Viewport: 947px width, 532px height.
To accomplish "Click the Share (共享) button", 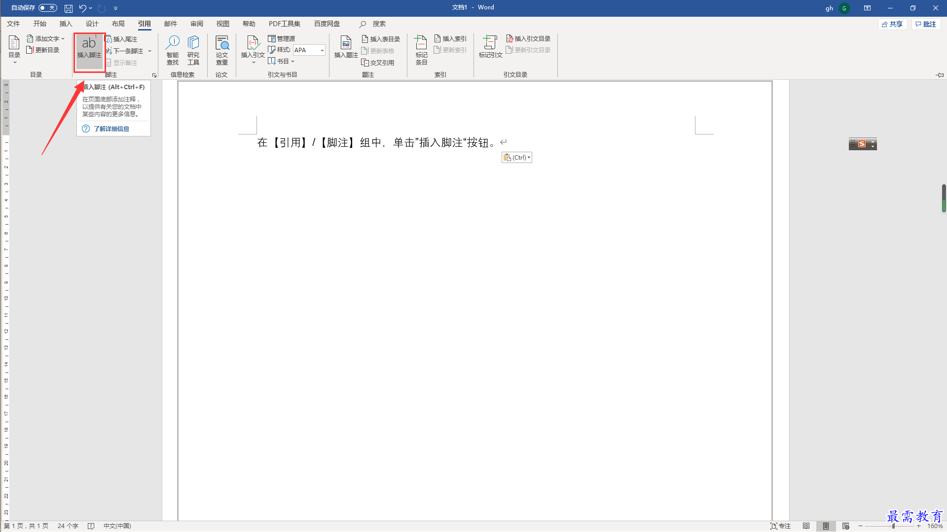I will point(892,24).
